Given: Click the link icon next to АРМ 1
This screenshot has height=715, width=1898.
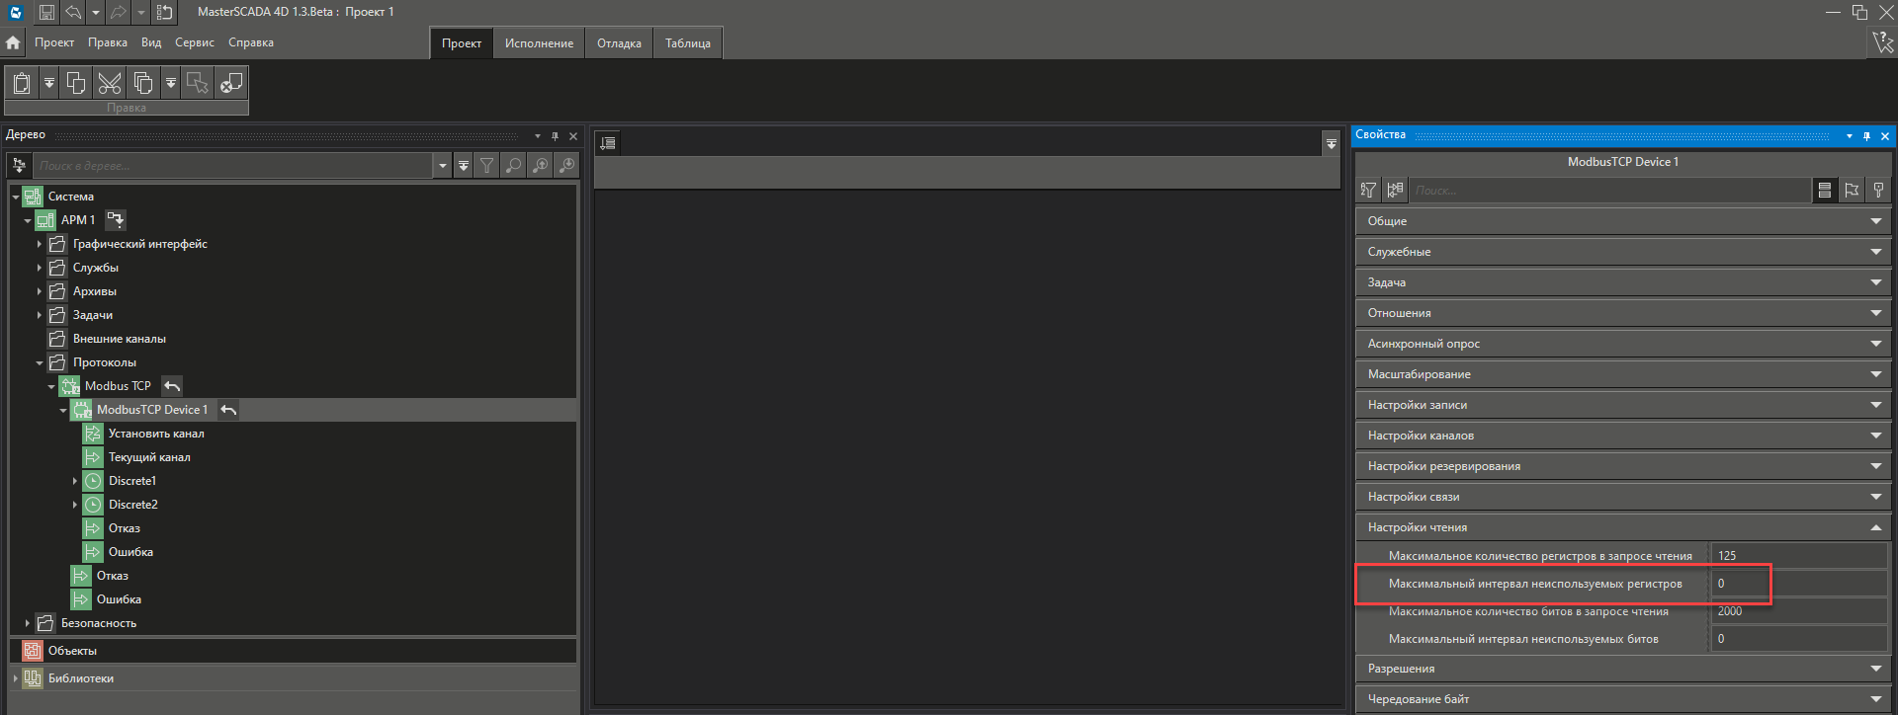Looking at the screenshot, I should (116, 220).
